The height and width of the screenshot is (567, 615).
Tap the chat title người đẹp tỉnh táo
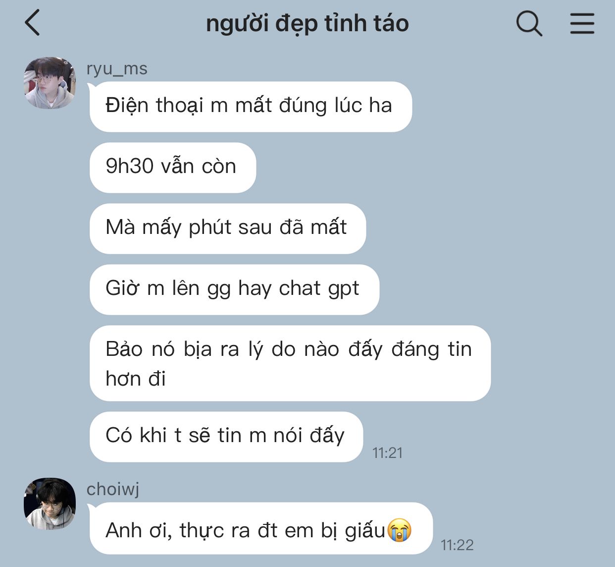pos(307,23)
